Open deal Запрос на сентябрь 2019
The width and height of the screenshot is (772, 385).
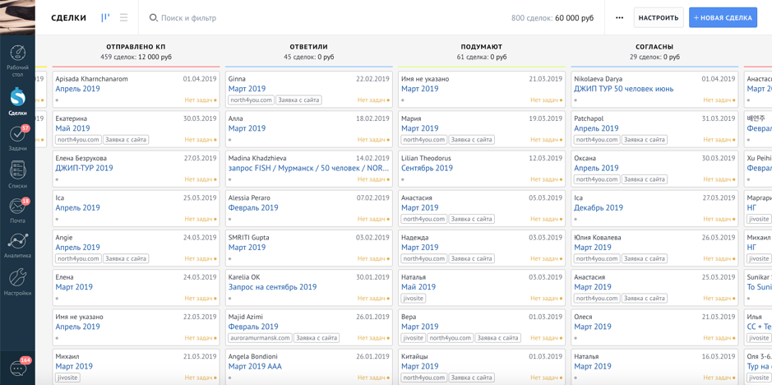tap(272, 287)
